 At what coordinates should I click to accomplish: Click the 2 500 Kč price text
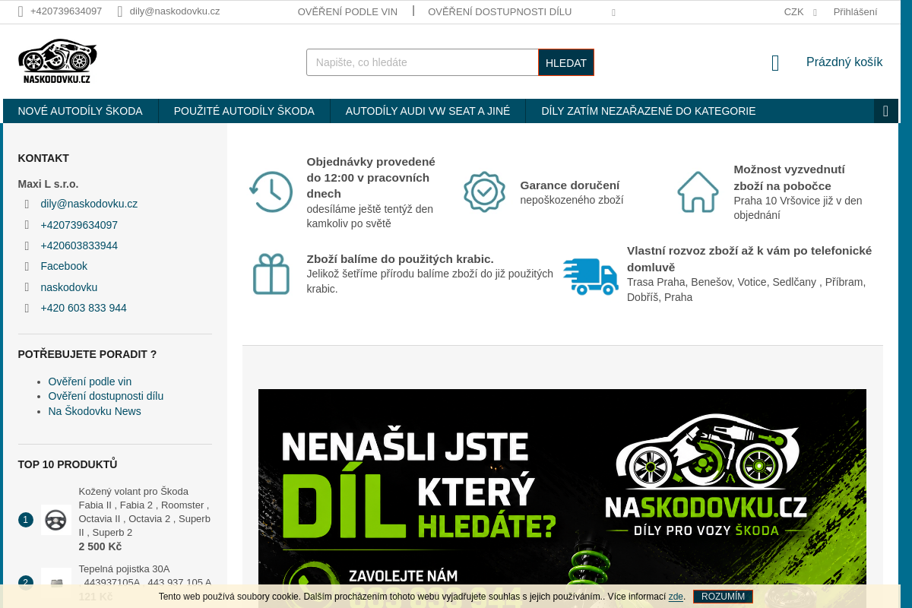pyautogui.click(x=100, y=546)
